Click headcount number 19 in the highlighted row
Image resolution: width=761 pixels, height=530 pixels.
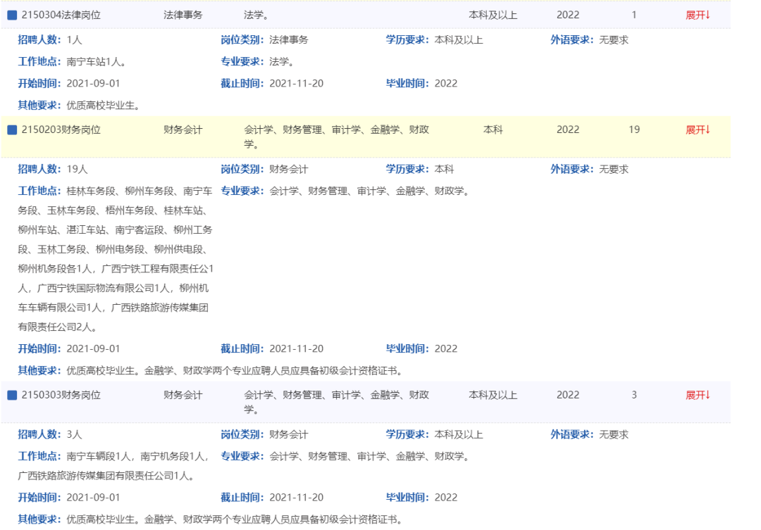coord(634,130)
